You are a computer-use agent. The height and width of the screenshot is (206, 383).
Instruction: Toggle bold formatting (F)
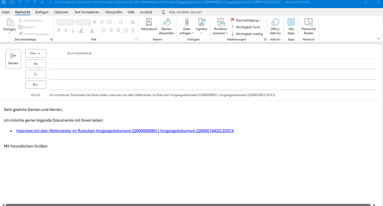tap(59, 31)
